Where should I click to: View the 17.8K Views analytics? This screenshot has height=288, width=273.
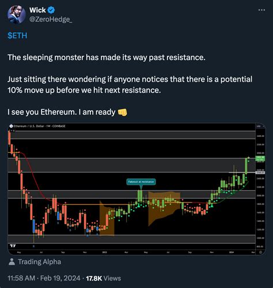point(104,278)
